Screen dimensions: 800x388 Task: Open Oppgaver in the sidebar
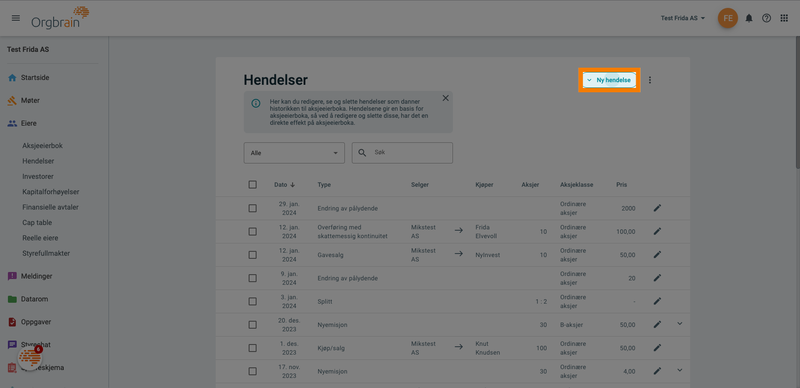point(36,322)
